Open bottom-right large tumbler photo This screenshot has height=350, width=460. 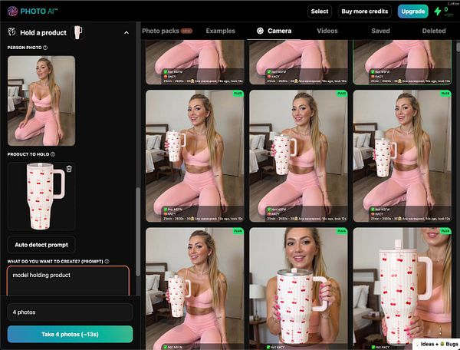pos(402,289)
